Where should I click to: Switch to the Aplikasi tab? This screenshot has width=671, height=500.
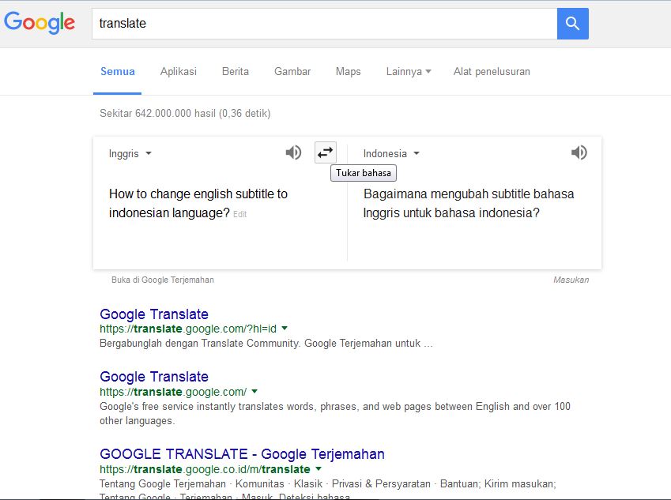click(179, 71)
